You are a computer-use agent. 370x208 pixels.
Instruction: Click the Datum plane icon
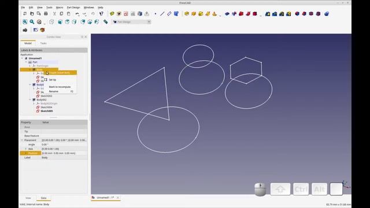point(169,14)
